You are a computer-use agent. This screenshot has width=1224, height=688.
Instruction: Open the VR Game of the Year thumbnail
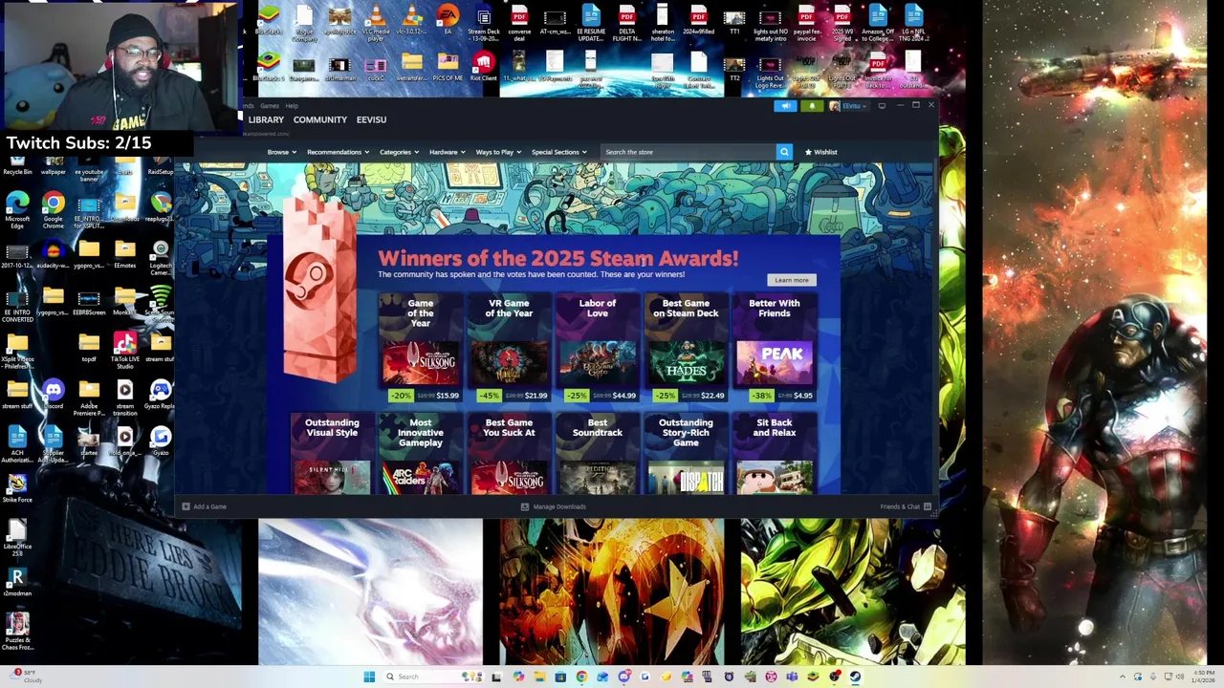(x=509, y=364)
